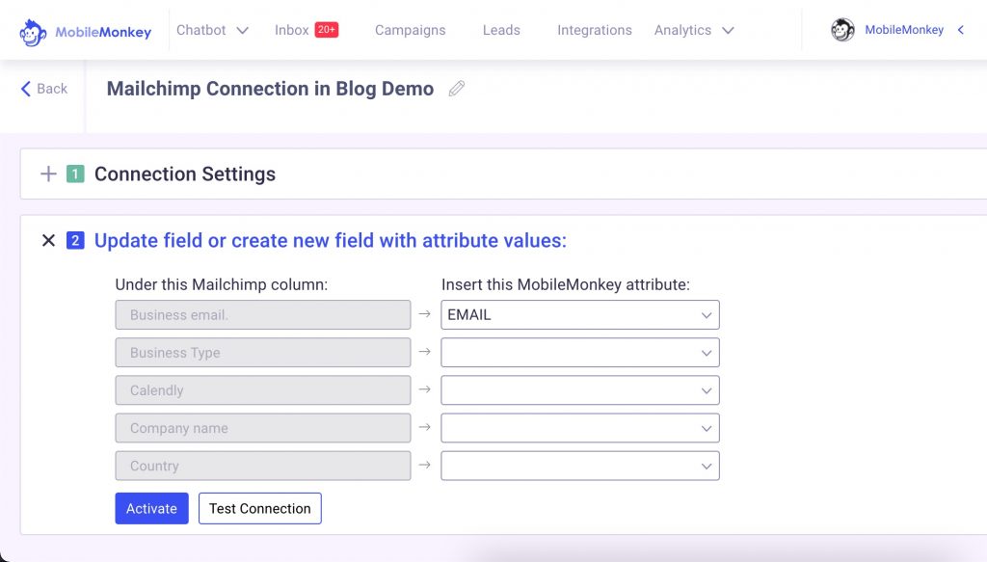Expand Connection Settings with the plus icon
Screen dimensions: 987x562
coord(48,174)
